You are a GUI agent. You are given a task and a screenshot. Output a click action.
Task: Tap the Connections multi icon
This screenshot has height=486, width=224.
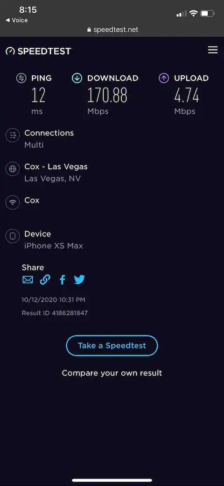[x=13, y=136]
